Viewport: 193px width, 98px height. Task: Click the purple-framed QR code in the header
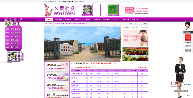tap(87, 10)
